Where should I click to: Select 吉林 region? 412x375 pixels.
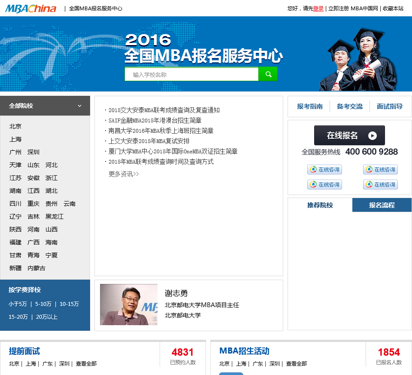coord(33,216)
